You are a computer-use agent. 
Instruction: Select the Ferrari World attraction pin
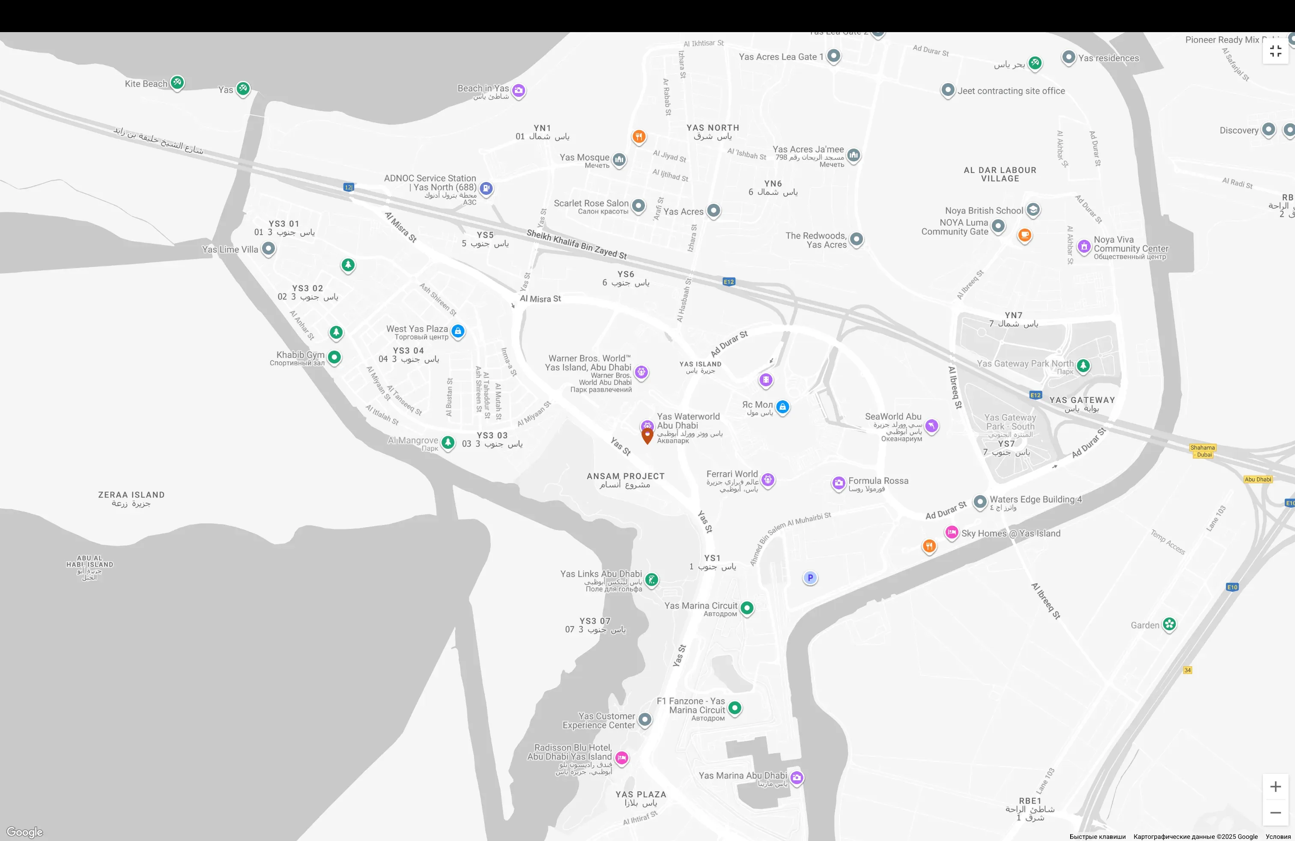(768, 480)
